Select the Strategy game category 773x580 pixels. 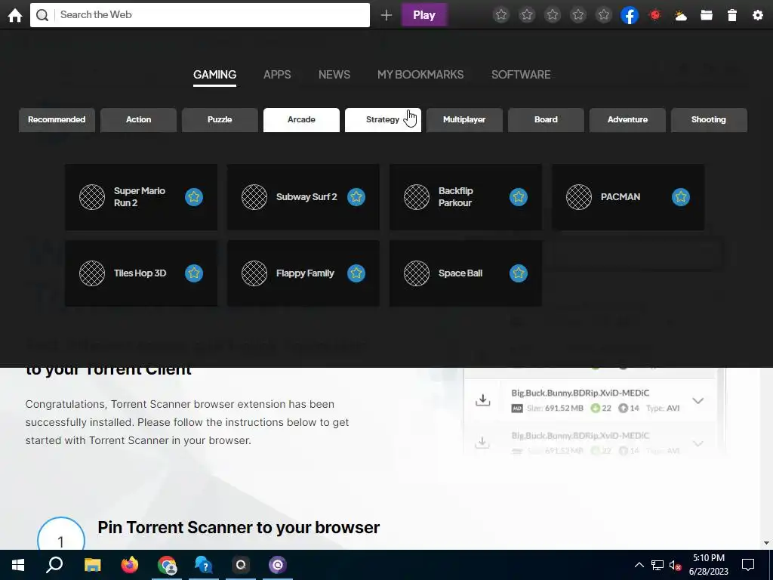[383, 120]
